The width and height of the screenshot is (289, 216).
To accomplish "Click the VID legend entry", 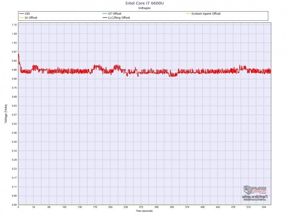I will tap(25, 14).
